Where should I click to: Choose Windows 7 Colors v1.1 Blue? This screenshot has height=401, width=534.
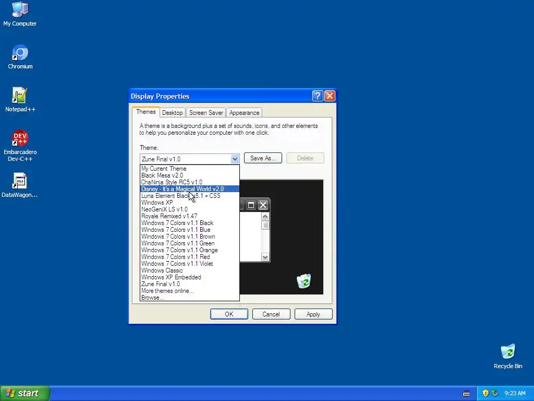click(x=190, y=230)
